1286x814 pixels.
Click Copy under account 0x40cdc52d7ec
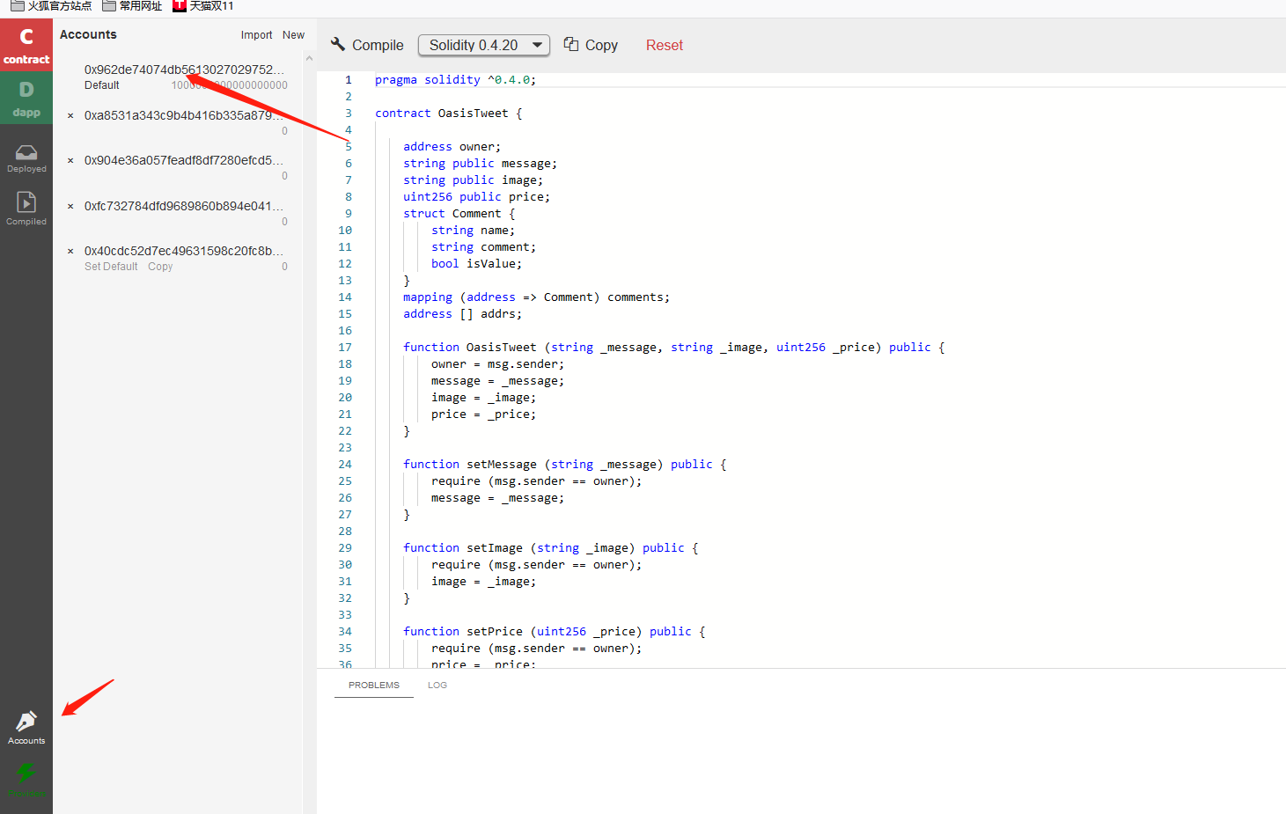click(160, 267)
